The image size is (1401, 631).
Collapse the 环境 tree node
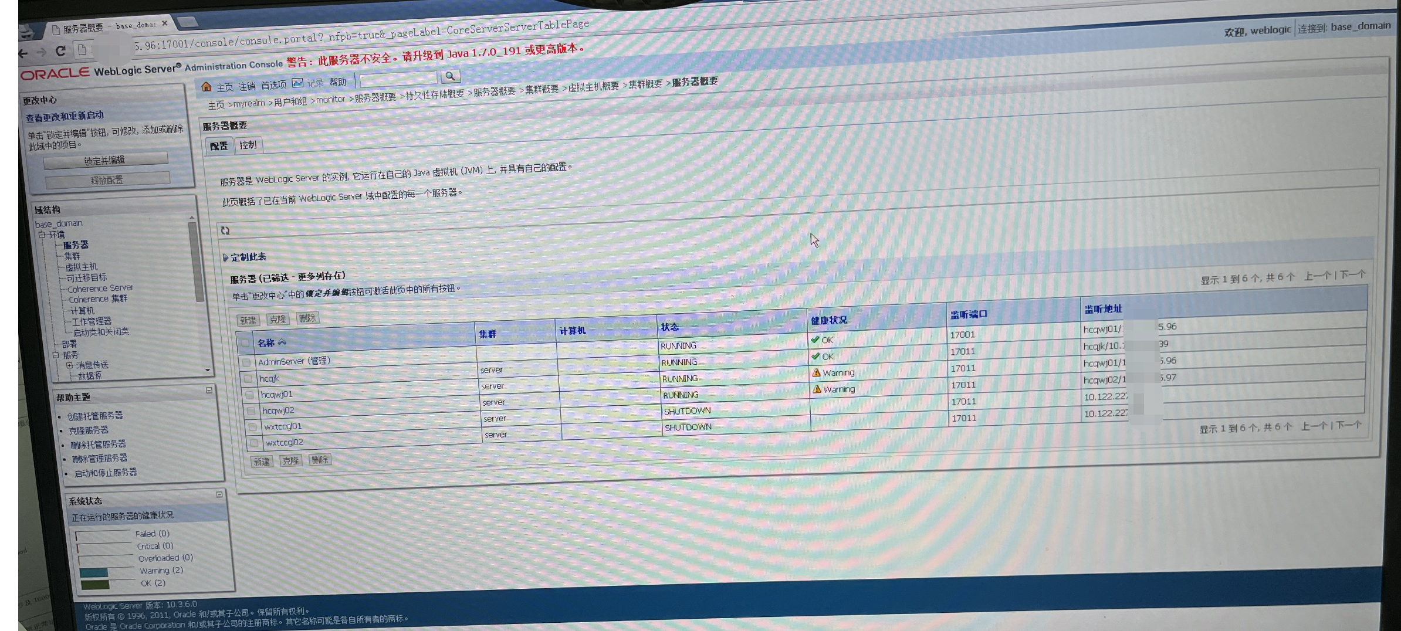tap(42, 235)
